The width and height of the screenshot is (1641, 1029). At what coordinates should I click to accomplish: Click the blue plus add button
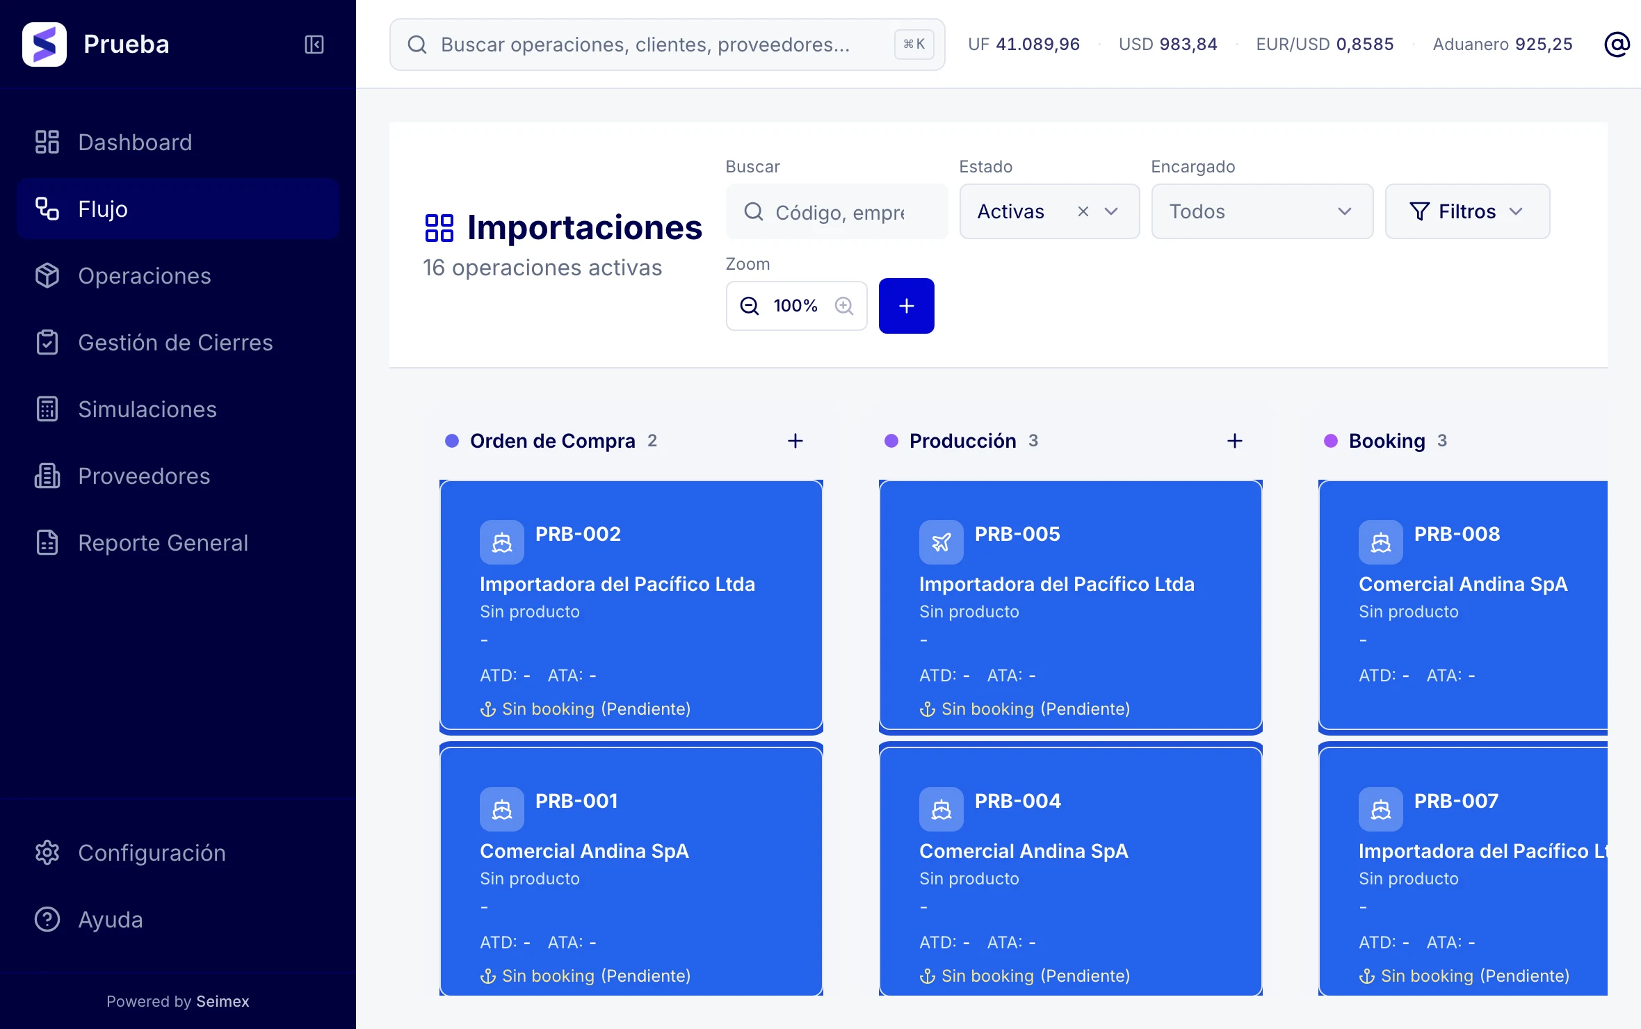coord(907,306)
